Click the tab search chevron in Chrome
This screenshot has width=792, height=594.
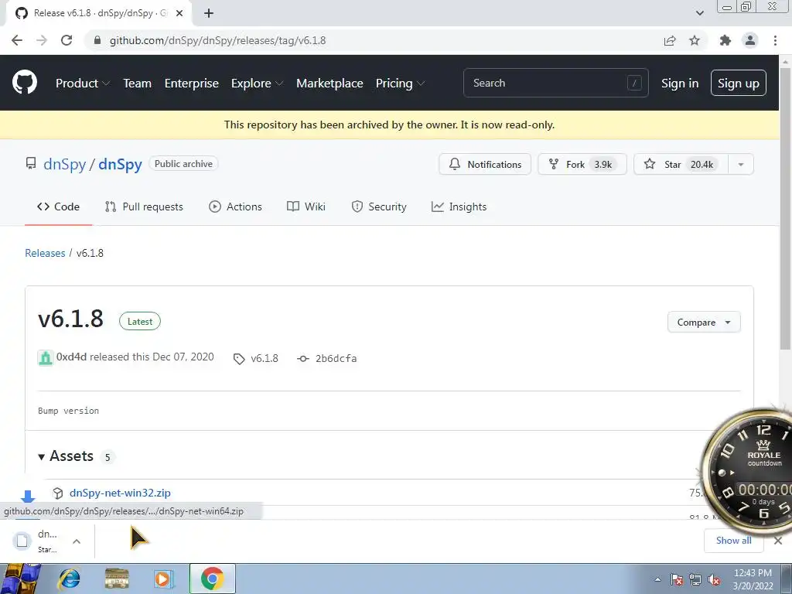(x=699, y=13)
